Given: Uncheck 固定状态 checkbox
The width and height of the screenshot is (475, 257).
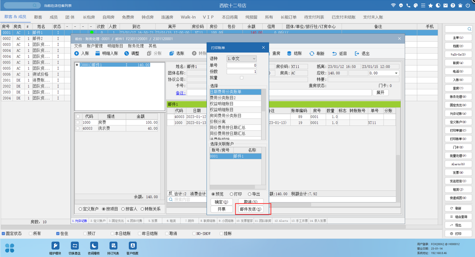Looking at the screenshot, I should point(3,233).
